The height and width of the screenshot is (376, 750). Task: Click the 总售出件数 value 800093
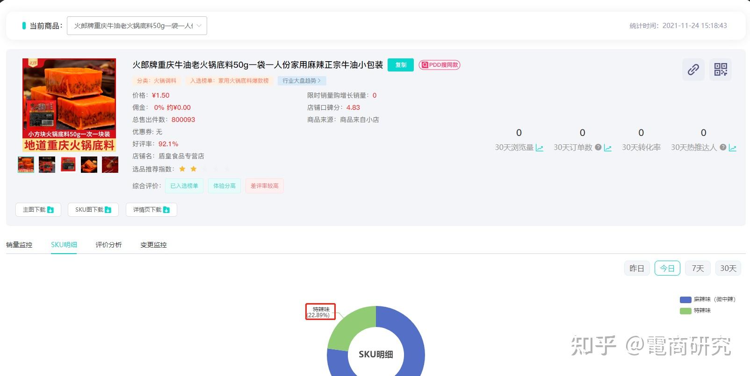coord(183,120)
